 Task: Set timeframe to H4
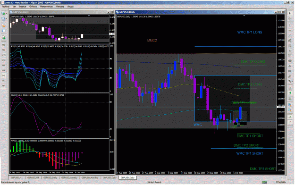(3, 70)
